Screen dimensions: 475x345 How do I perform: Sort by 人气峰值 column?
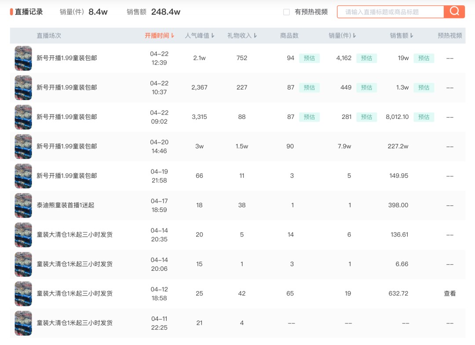point(200,36)
